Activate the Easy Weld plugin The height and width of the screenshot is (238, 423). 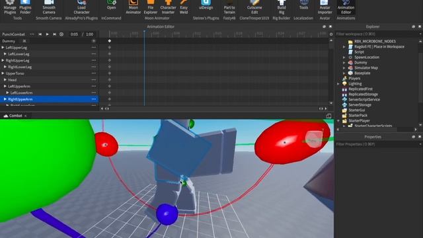[184, 7]
